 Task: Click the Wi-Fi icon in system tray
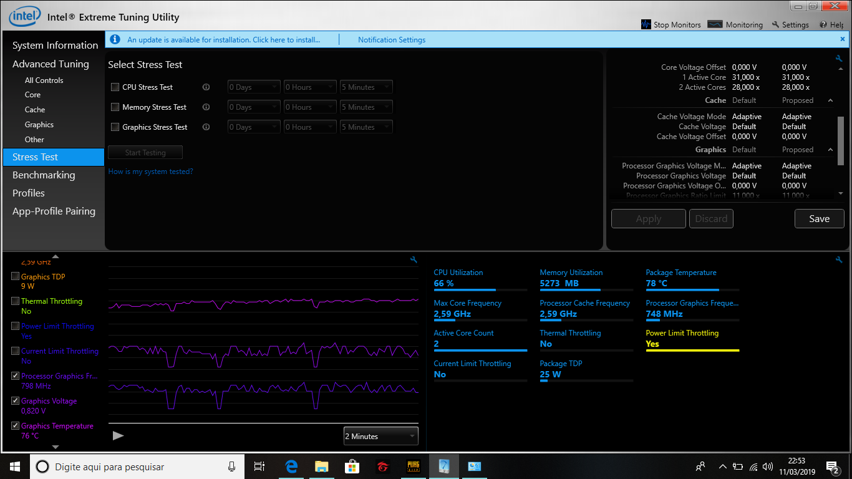point(753,467)
